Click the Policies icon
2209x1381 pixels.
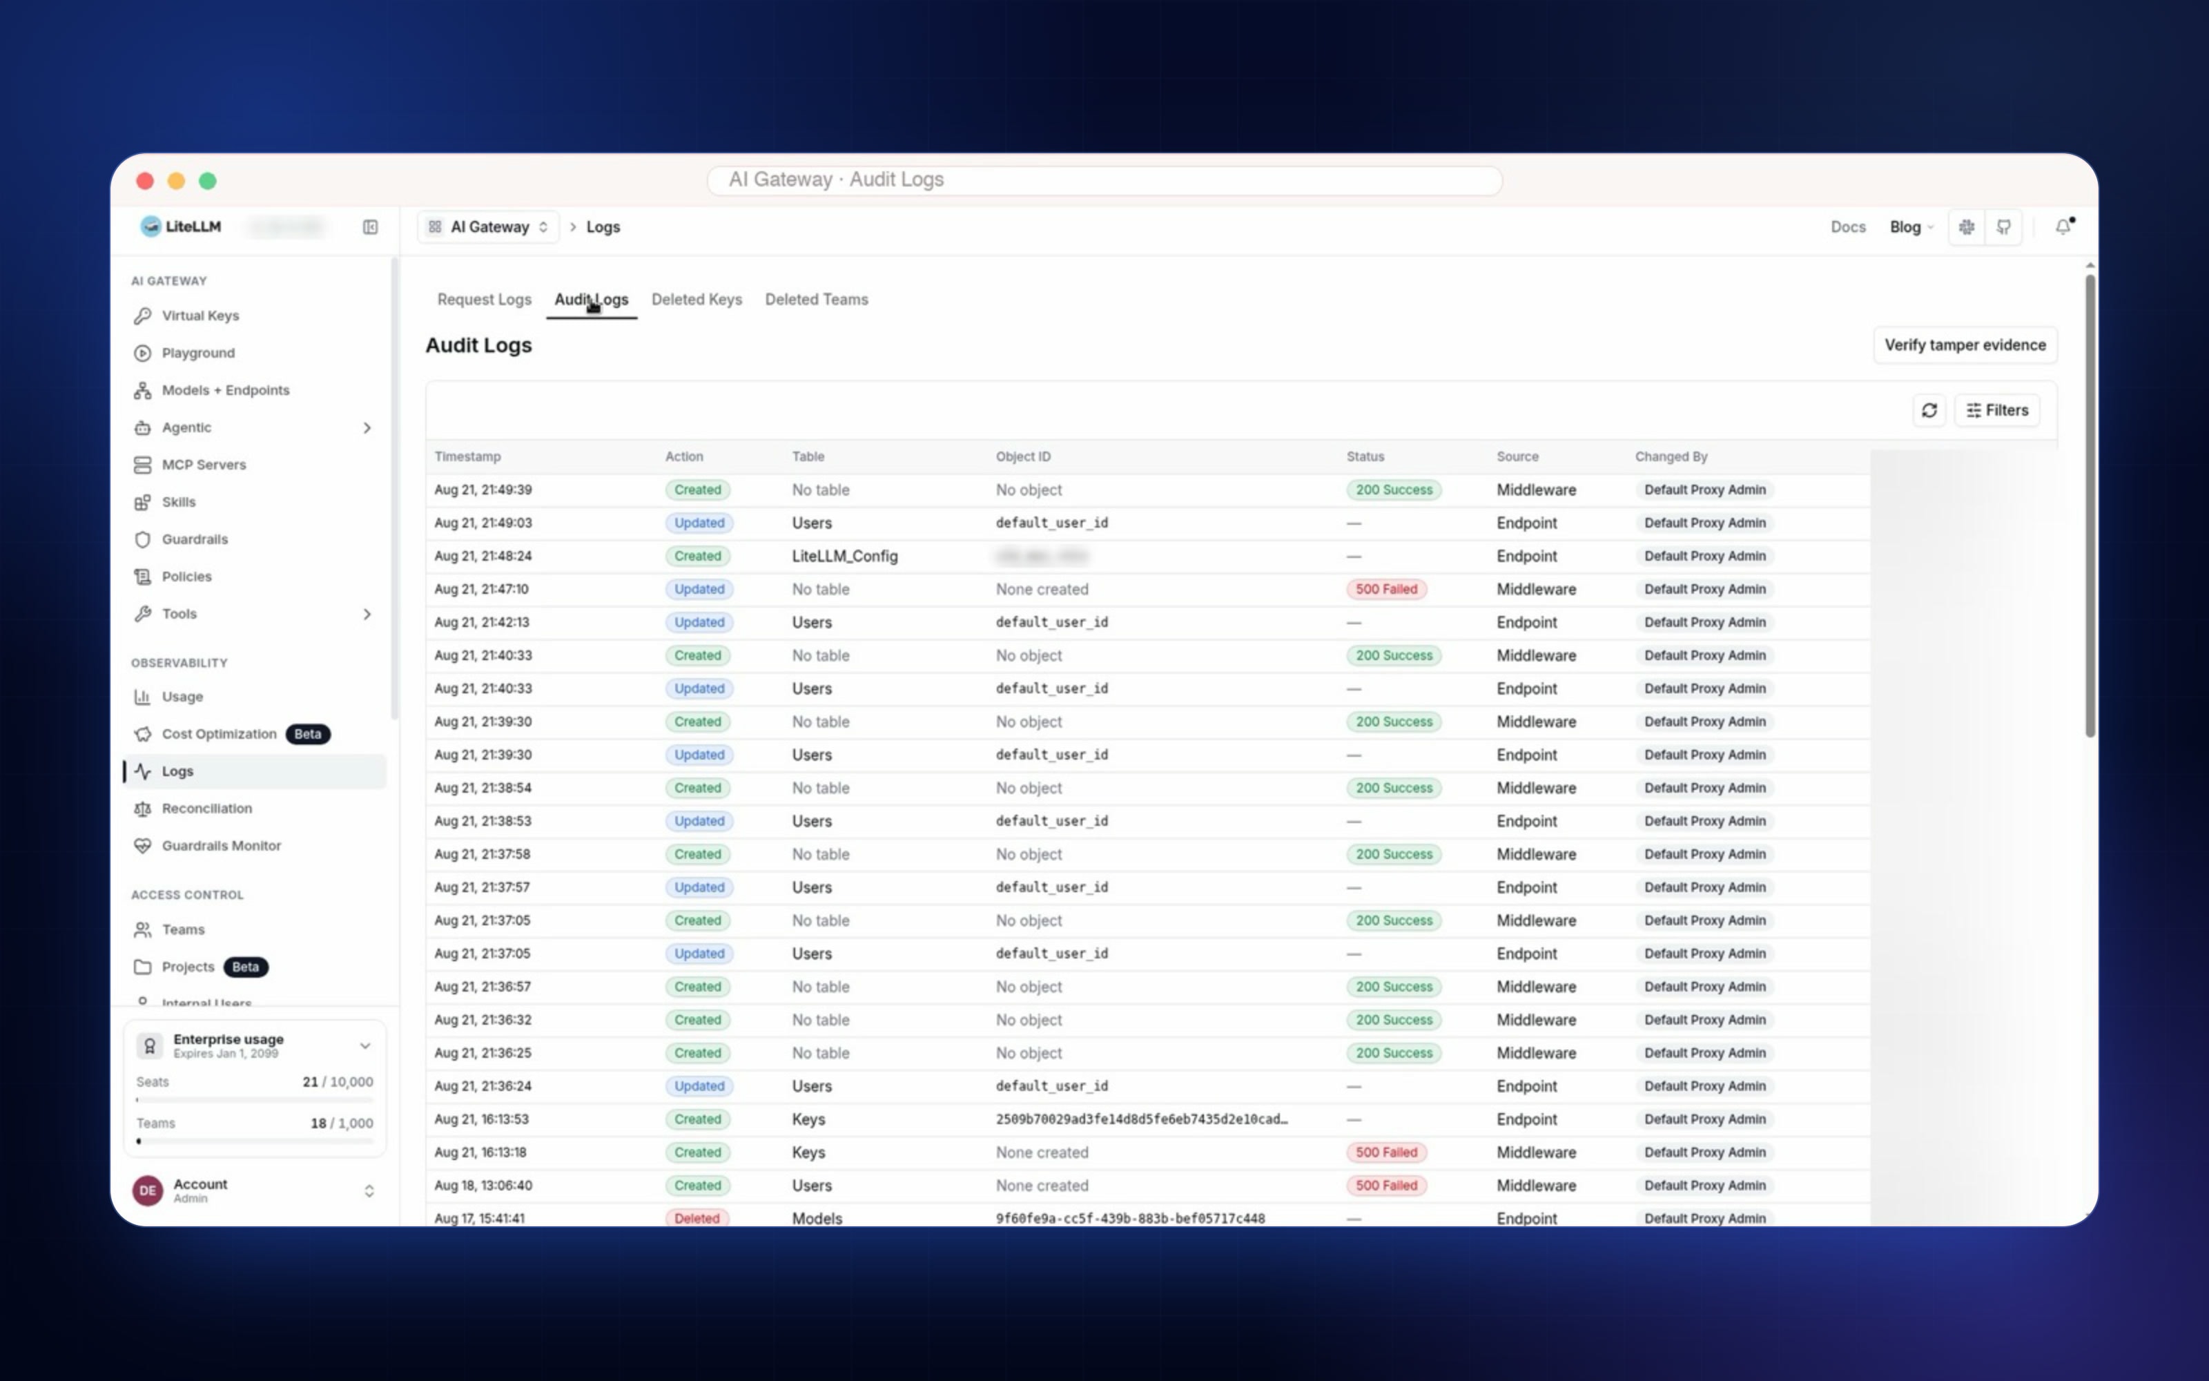tap(142, 577)
